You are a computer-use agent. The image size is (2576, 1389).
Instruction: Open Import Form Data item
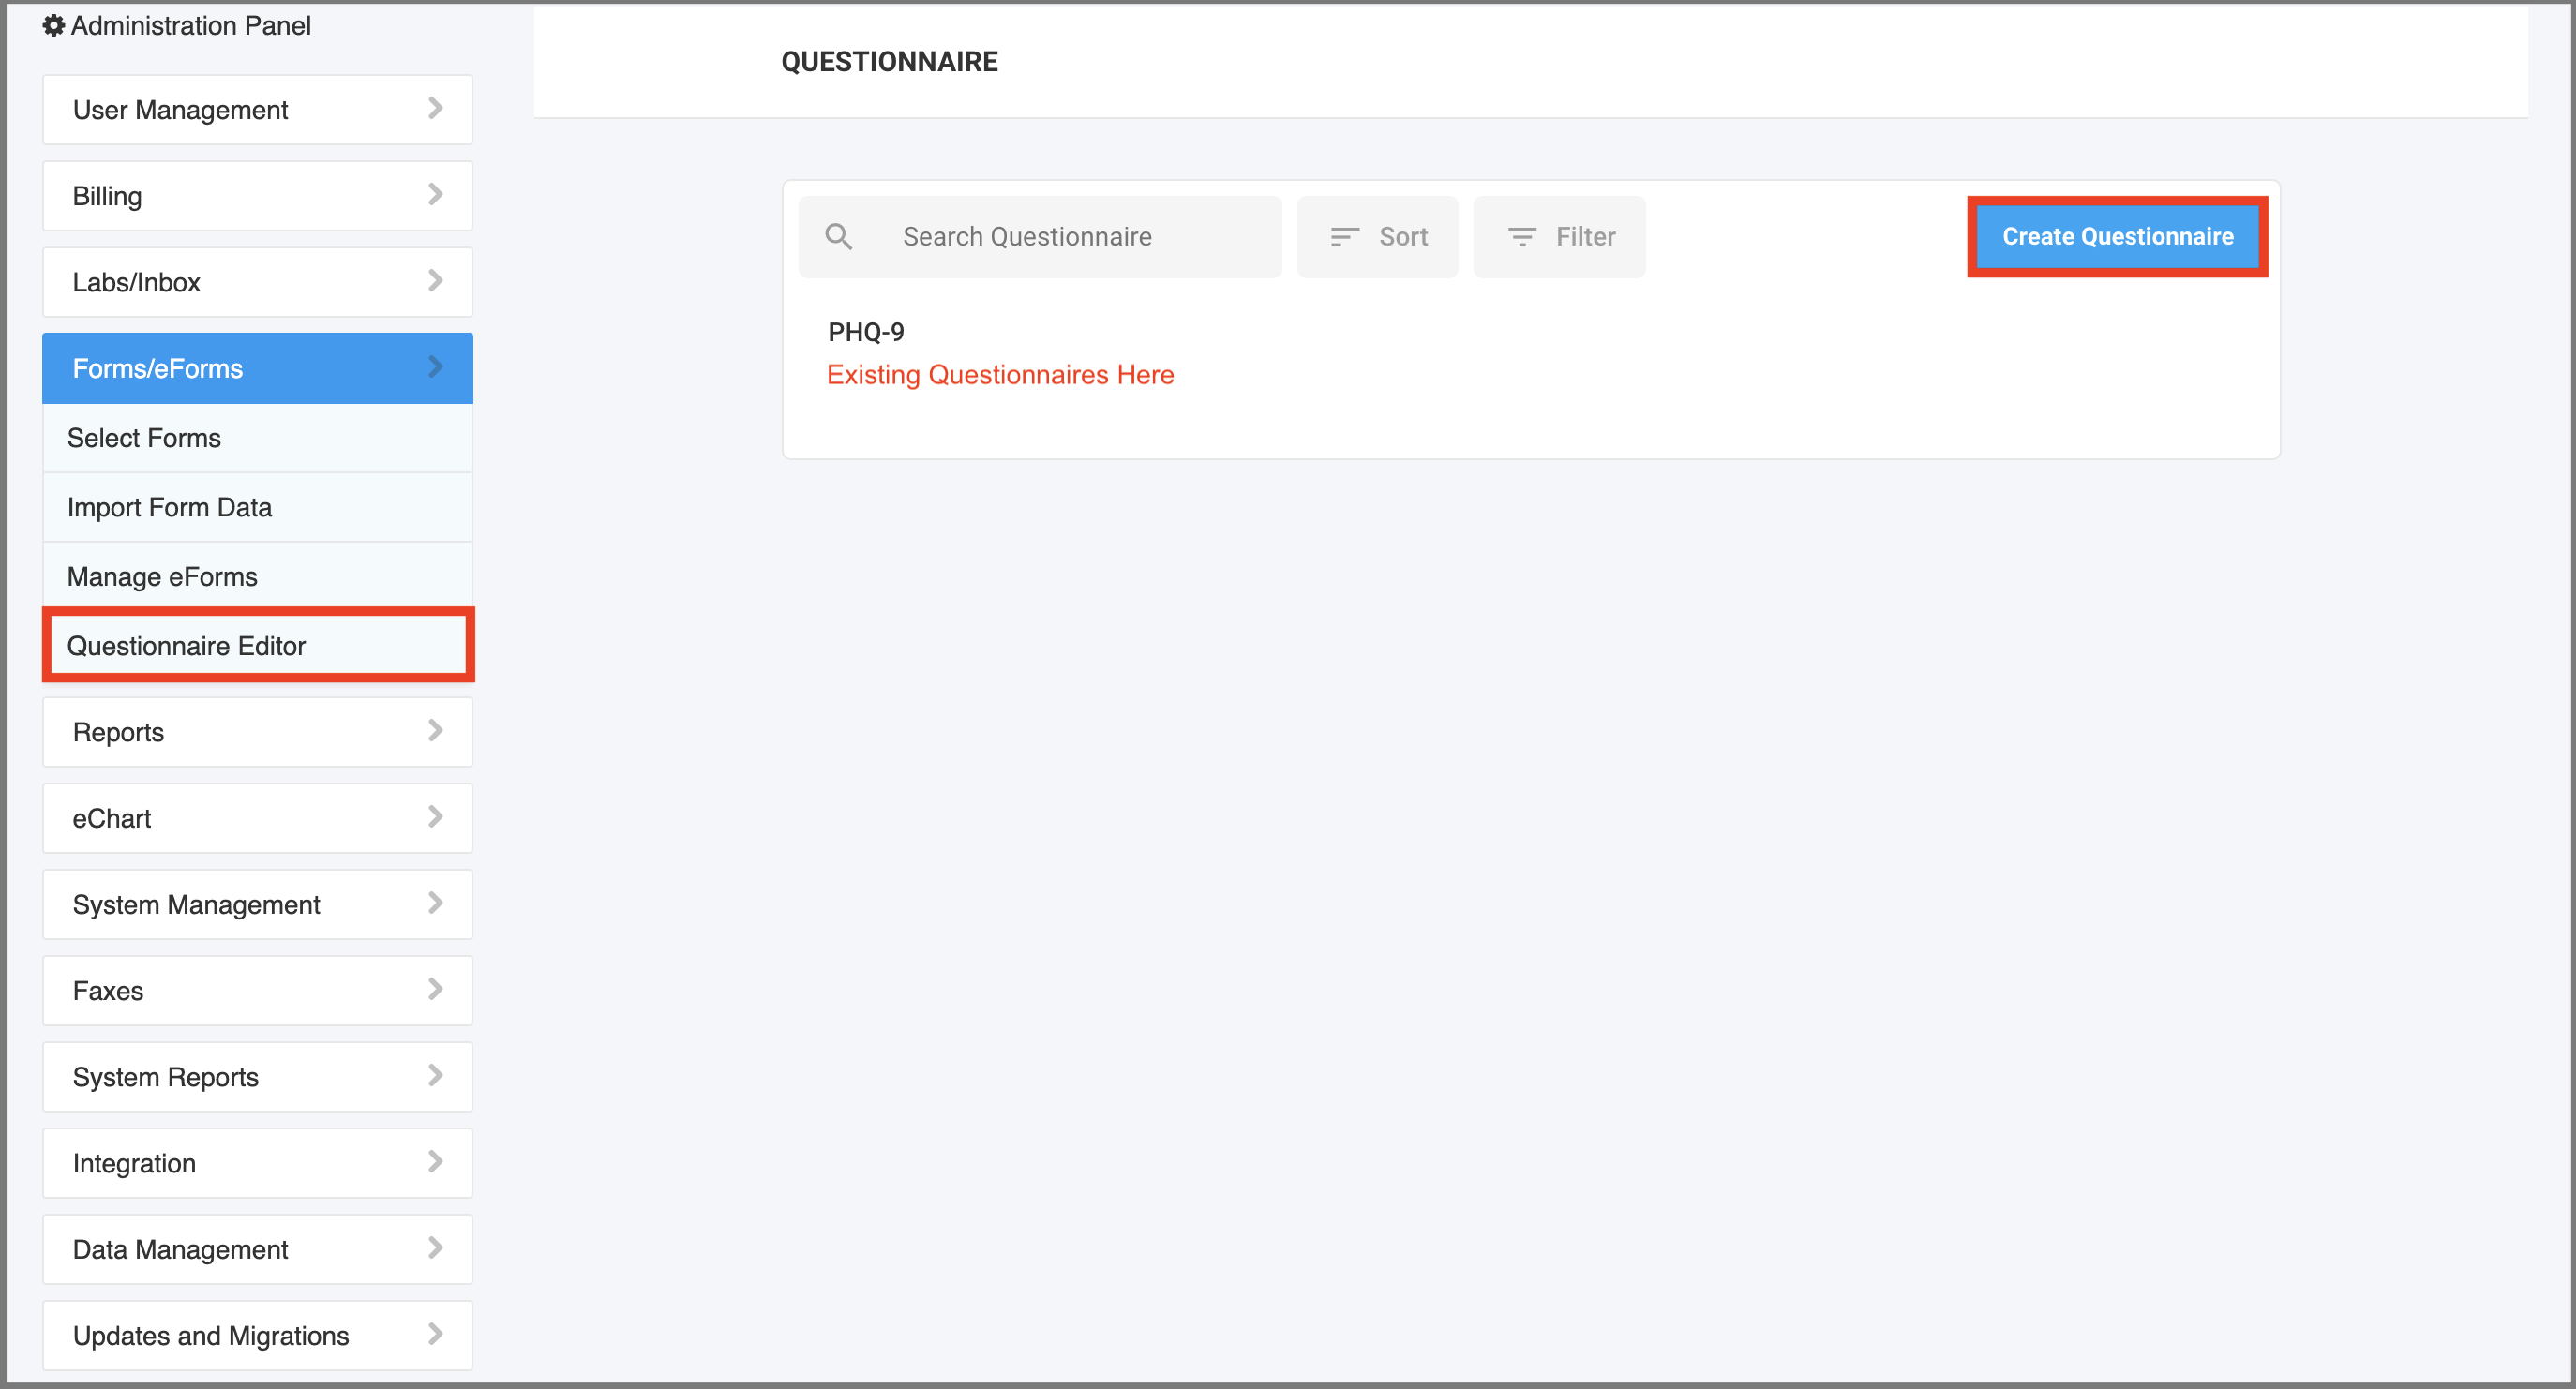click(x=257, y=507)
